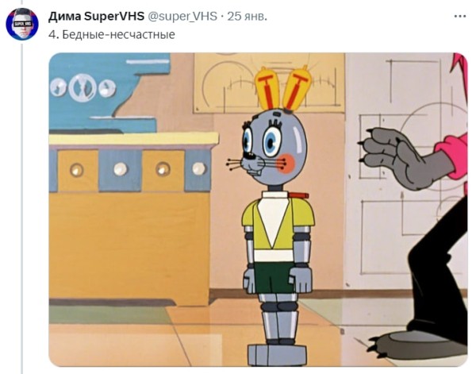Click the Дима SuperVHS profile avatar

(x=22, y=25)
